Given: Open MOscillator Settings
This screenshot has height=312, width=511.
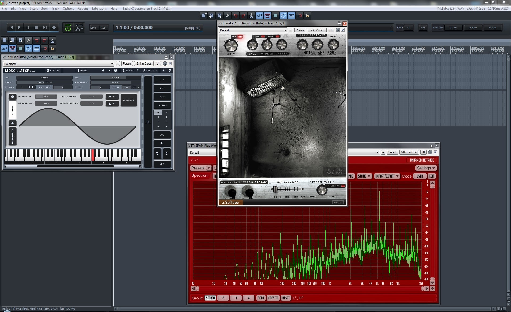Looking at the screenshot, I should click(150, 71).
